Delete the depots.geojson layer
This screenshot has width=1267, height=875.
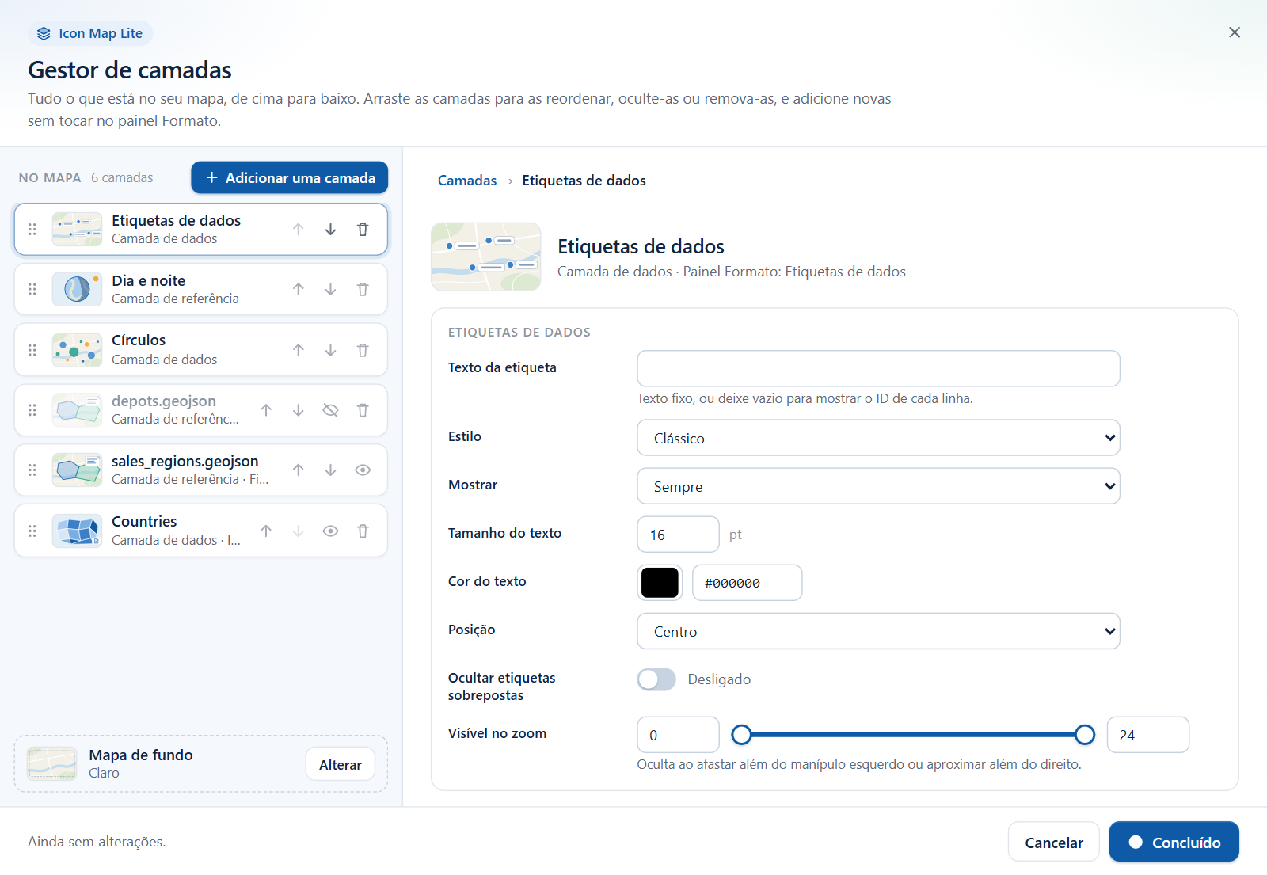pos(363,410)
